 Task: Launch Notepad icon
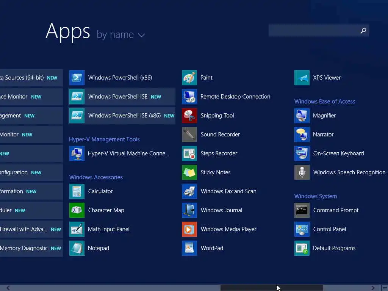point(77,248)
